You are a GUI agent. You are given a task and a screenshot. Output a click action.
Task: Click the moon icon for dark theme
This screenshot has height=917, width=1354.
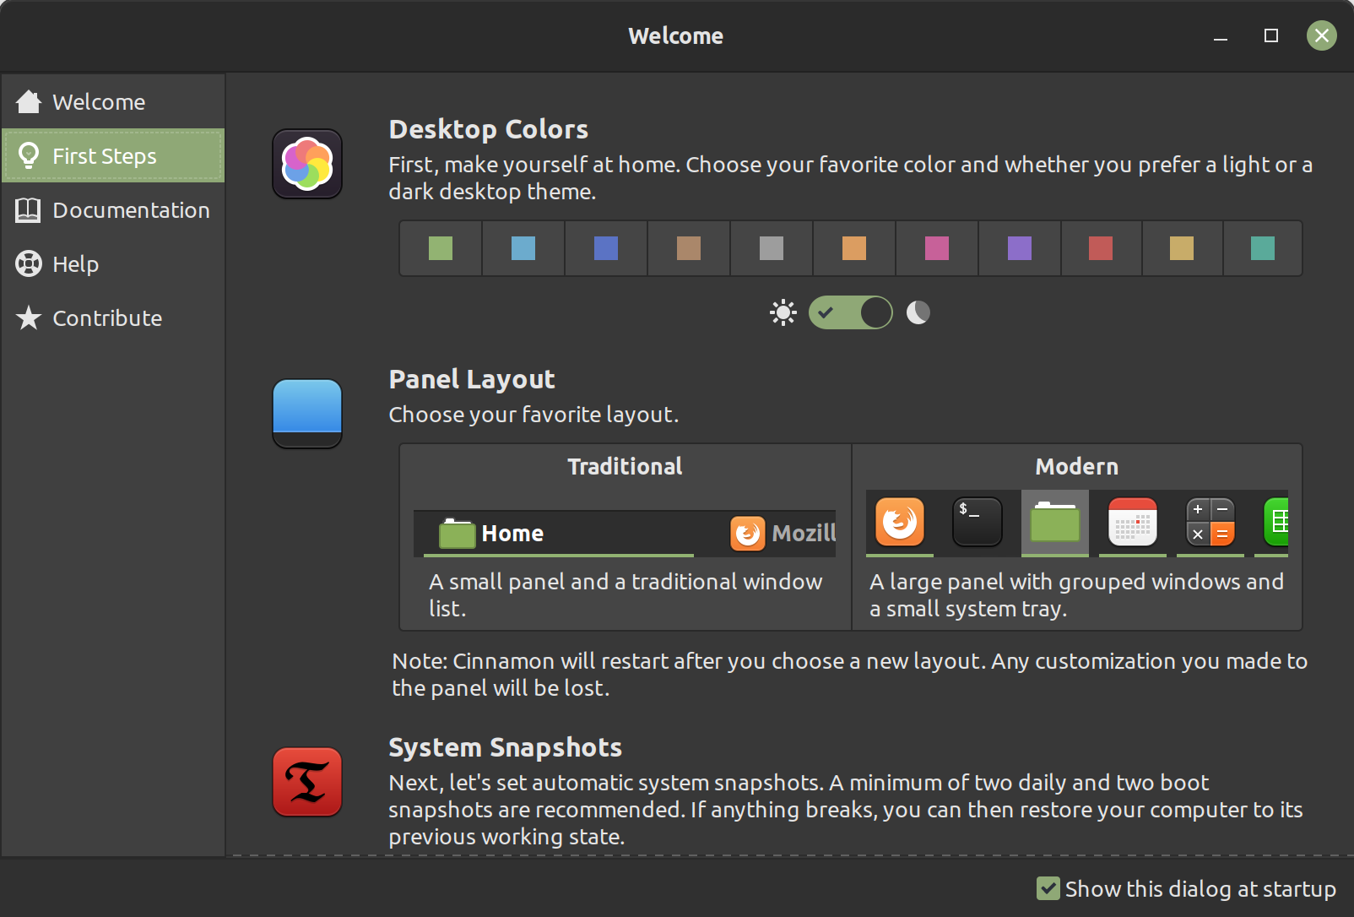[918, 312]
